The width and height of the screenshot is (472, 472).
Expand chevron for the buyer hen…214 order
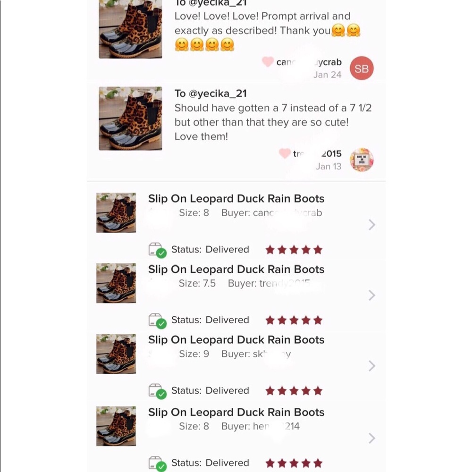pos(372,438)
